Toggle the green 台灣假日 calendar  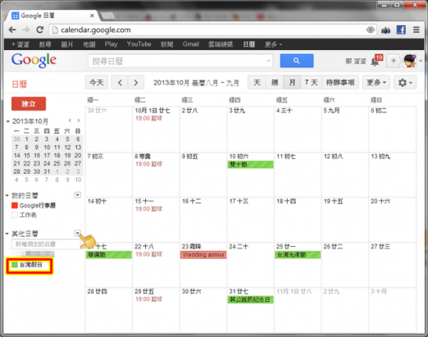pos(15,265)
